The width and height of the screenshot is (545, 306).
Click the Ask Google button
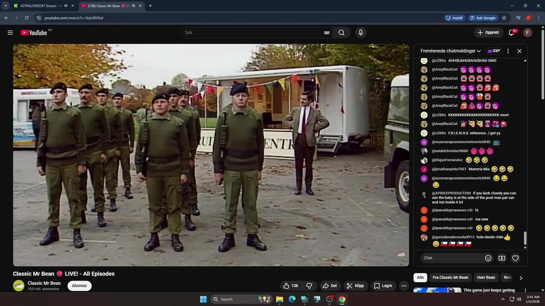pyautogui.click(x=483, y=18)
